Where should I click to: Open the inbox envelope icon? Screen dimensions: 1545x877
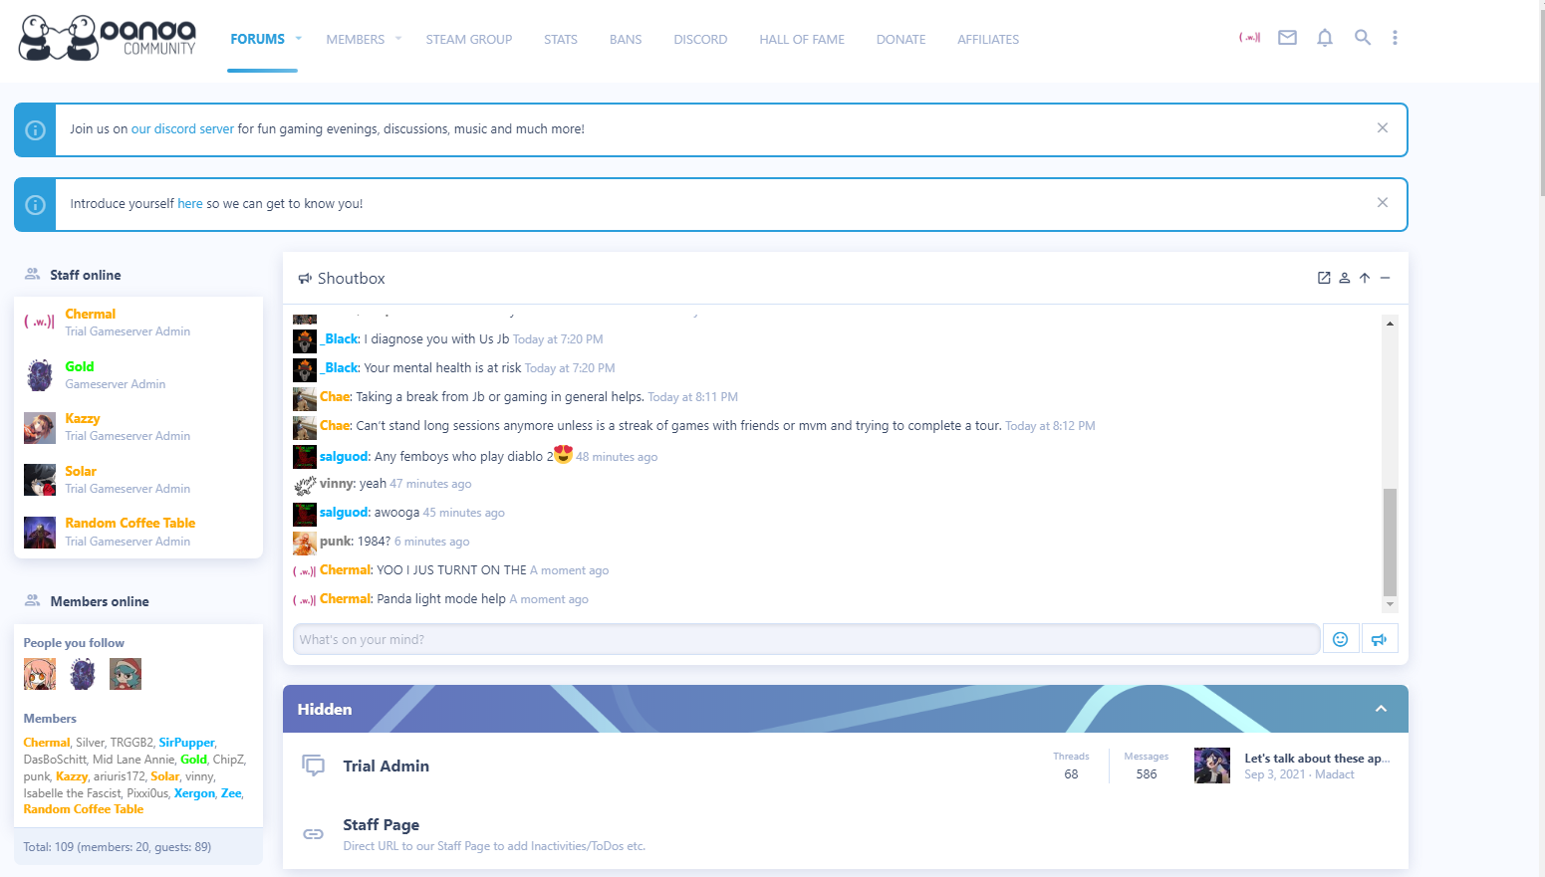pyautogui.click(x=1287, y=38)
